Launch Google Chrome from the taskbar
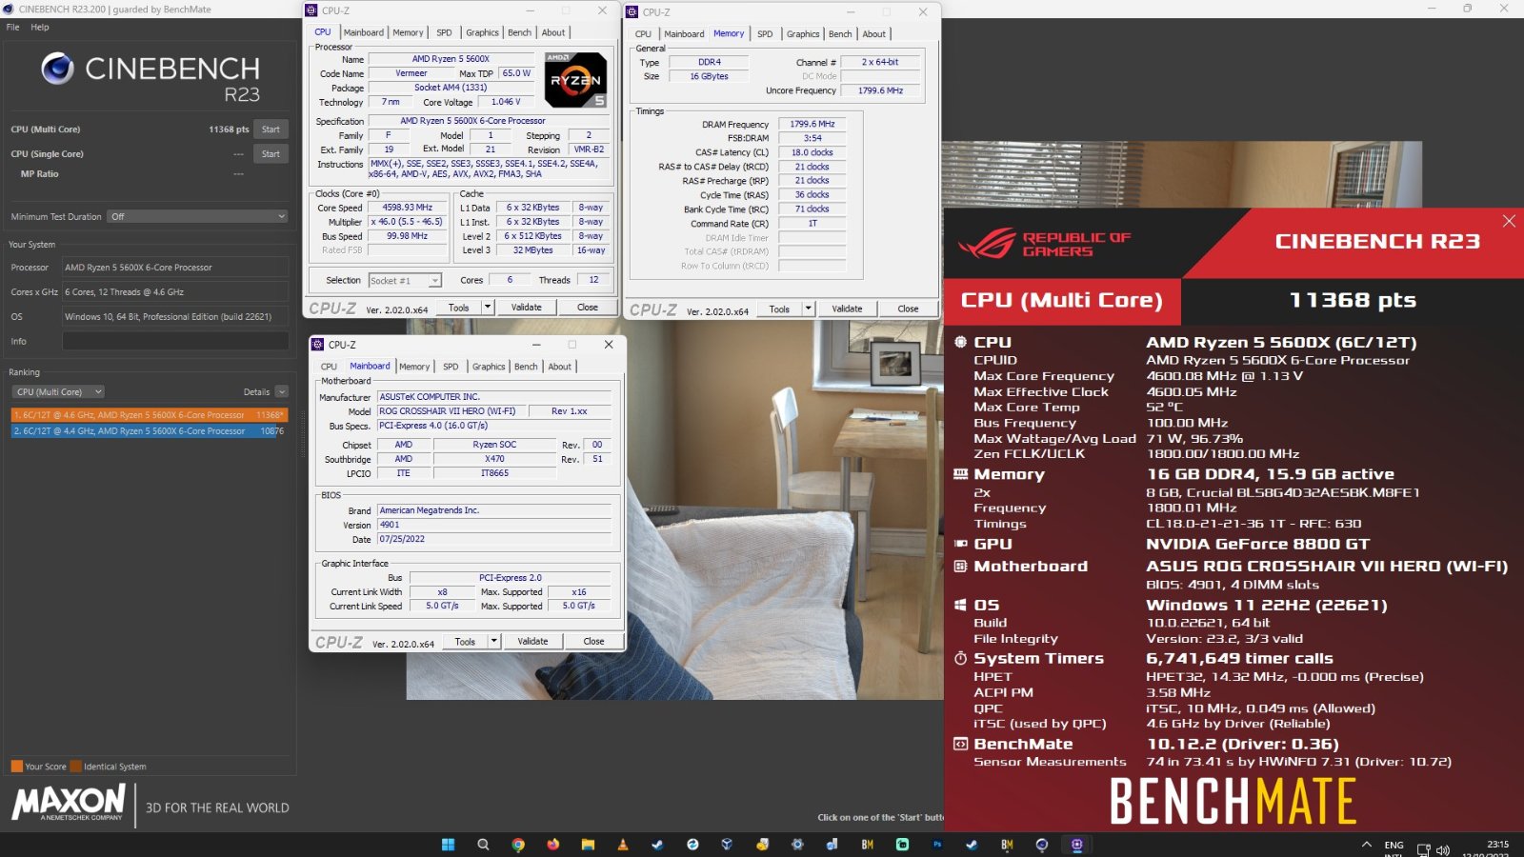The image size is (1524, 857). click(518, 845)
